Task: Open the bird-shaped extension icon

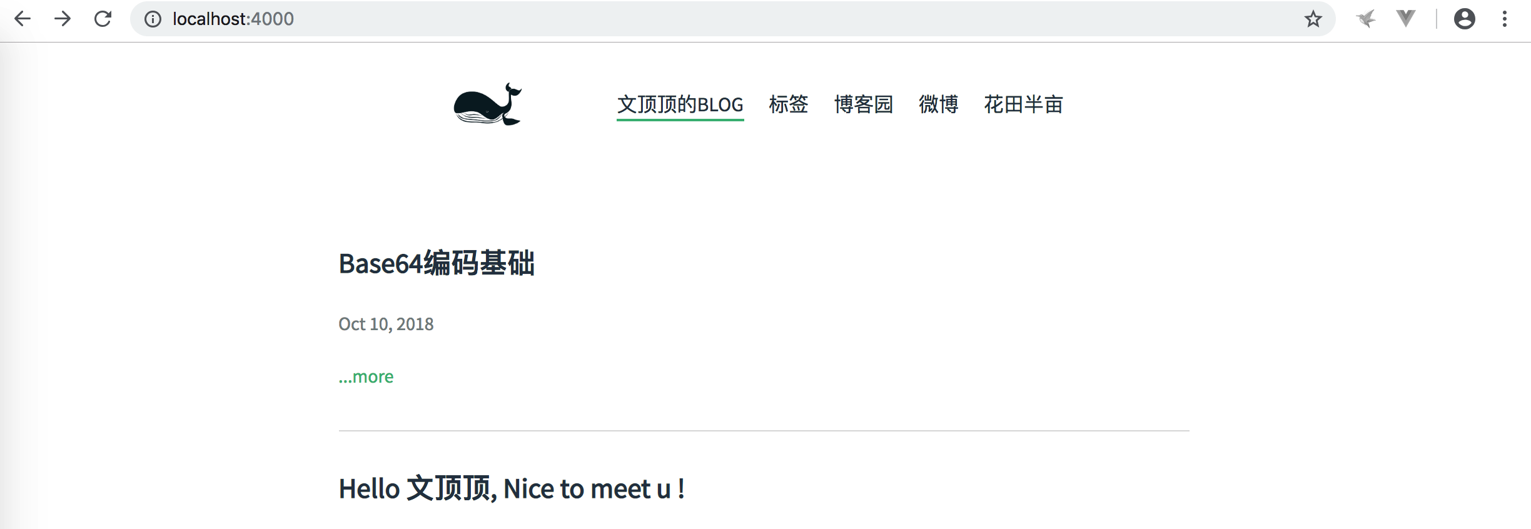Action: click(1366, 19)
